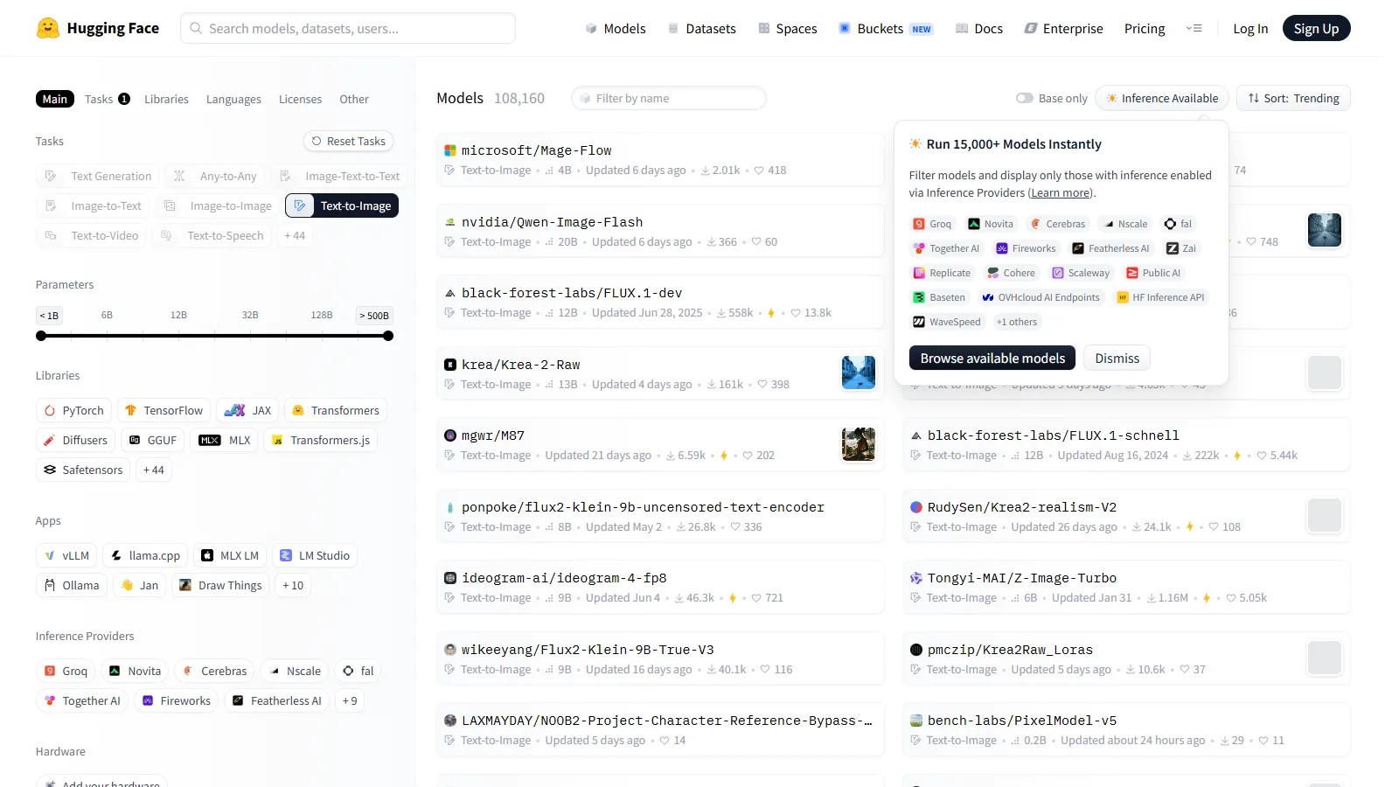Click the Reset Tasks button

pyautogui.click(x=349, y=141)
